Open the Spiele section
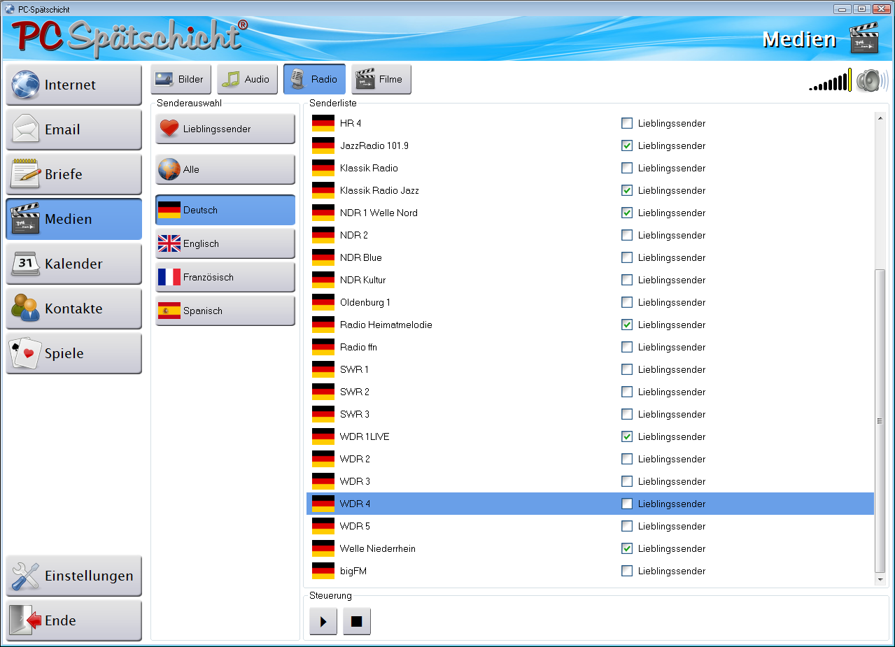 pyautogui.click(x=73, y=353)
